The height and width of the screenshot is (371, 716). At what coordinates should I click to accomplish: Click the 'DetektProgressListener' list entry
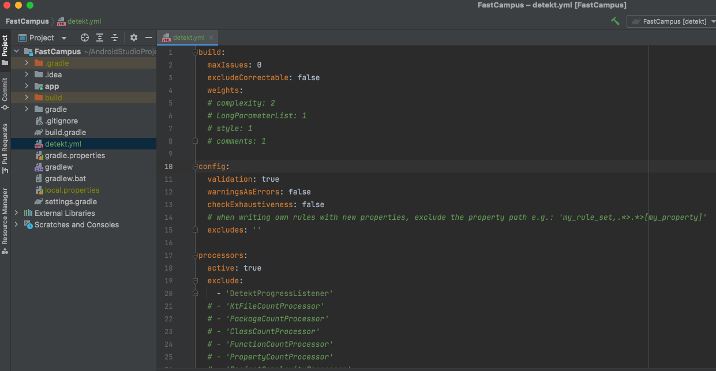tap(279, 293)
